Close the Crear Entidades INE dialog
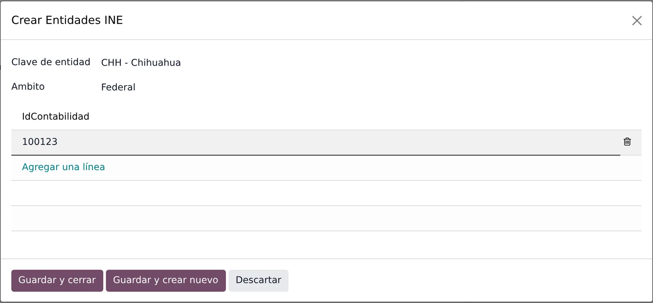Viewport: 653px width, 303px height. (x=637, y=20)
